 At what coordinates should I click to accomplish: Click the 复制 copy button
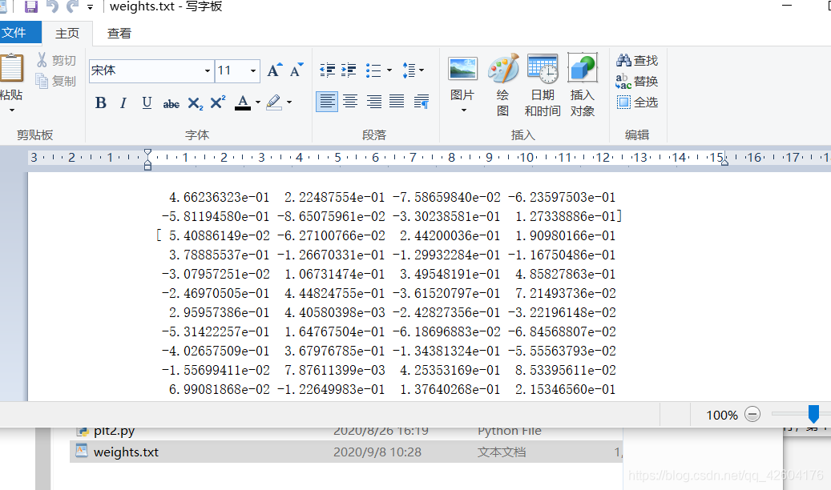pyautogui.click(x=56, y=81)
